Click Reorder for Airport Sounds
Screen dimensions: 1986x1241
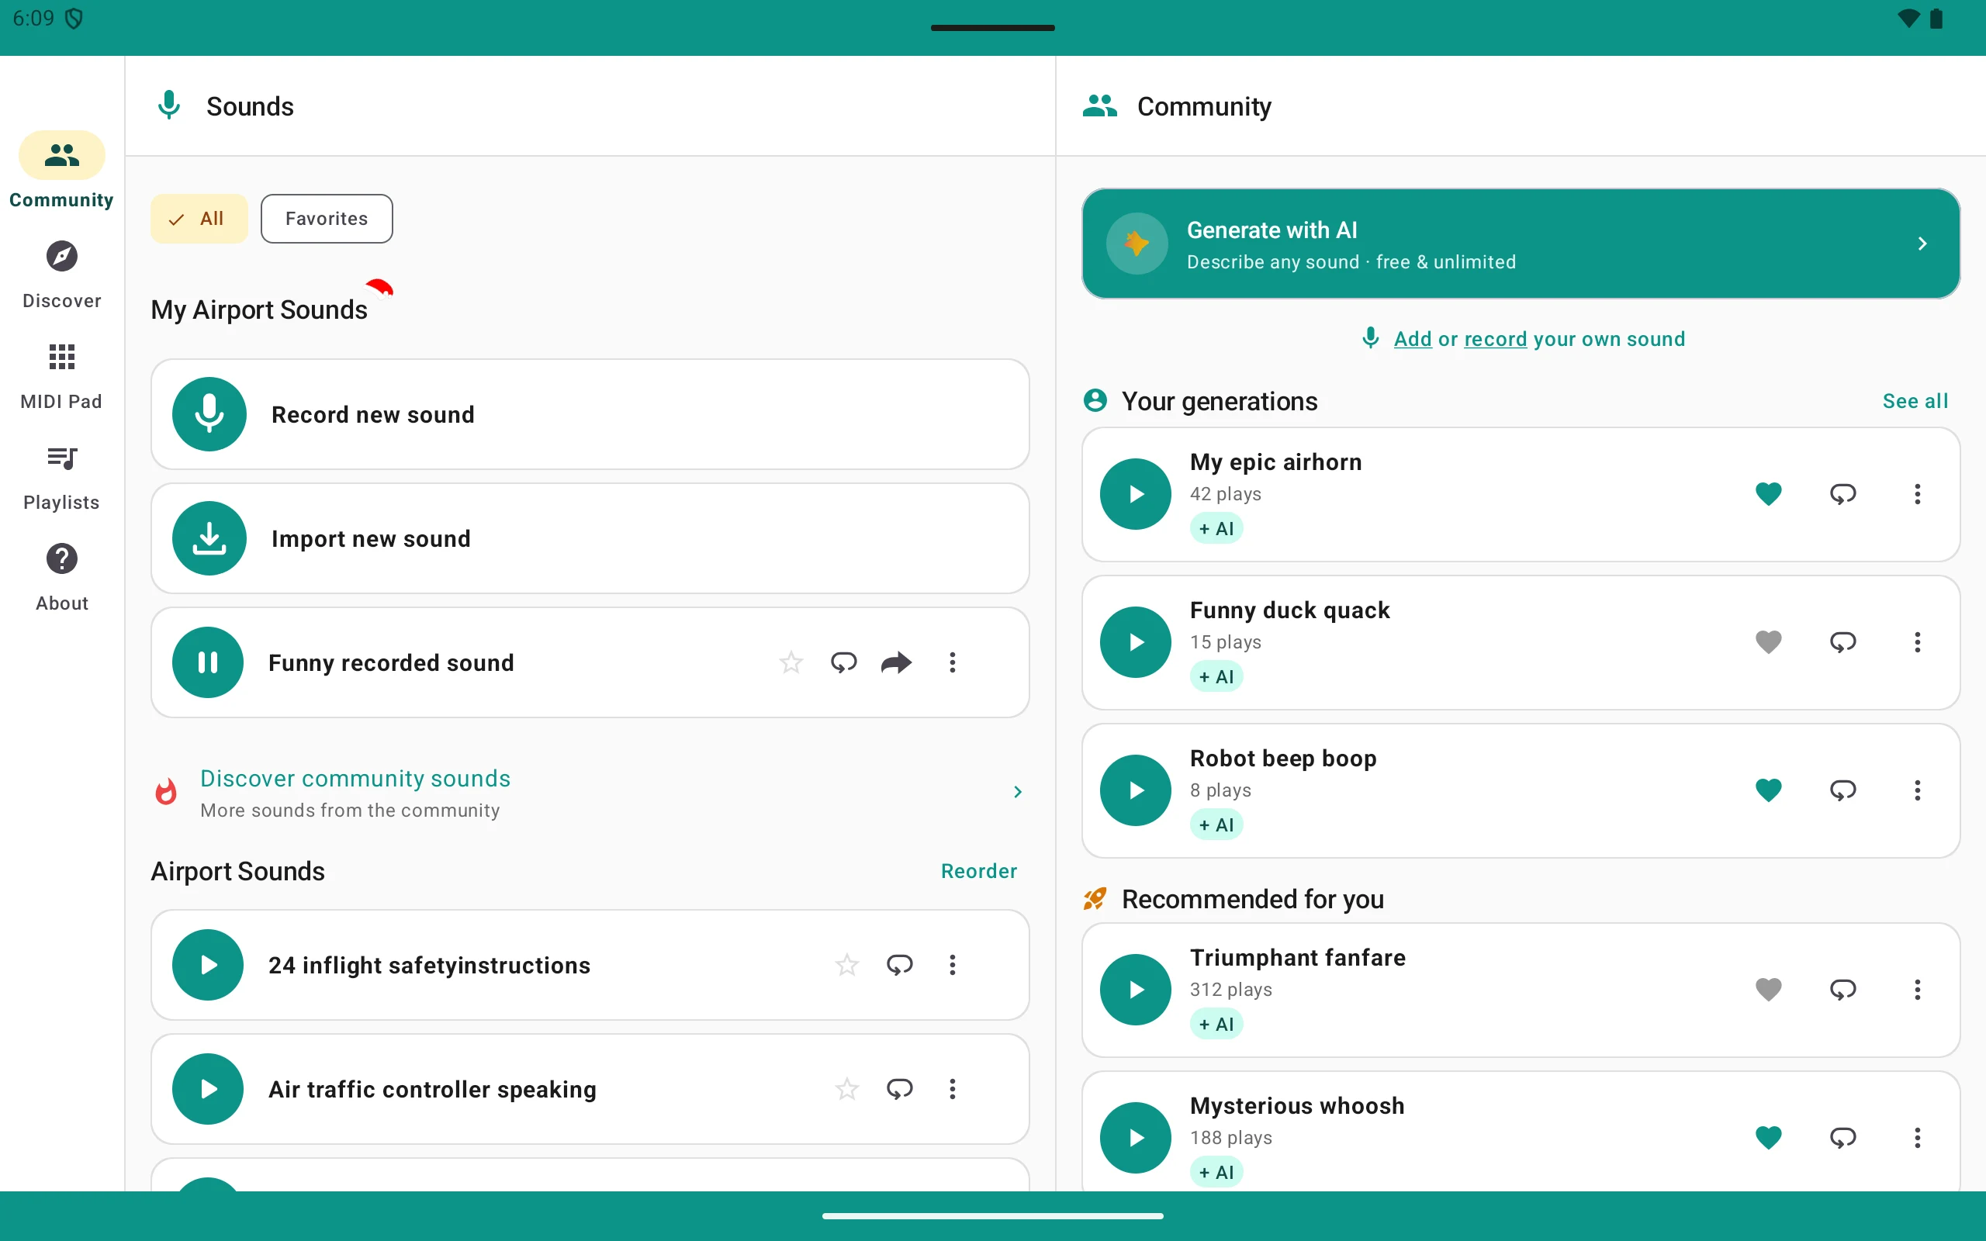pos(978,871)
